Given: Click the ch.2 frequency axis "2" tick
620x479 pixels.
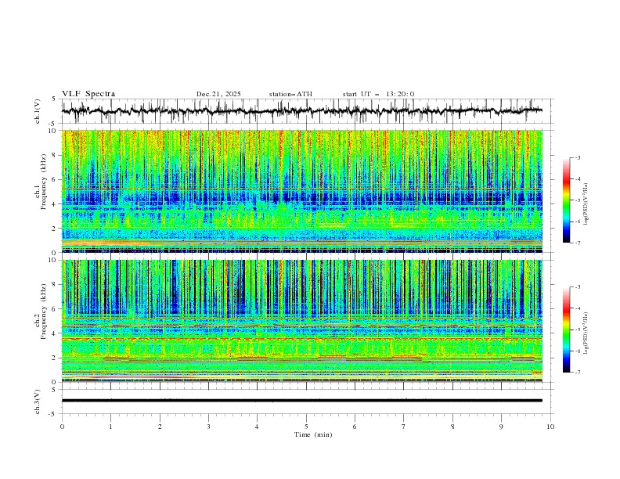Looking at the screenshot, I should pos(56,358).
